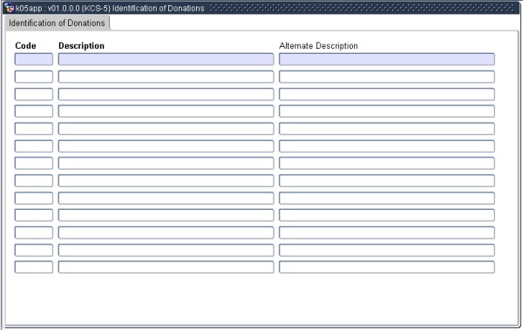Click the k05app window title bar icon

click(x=9, y=8)
